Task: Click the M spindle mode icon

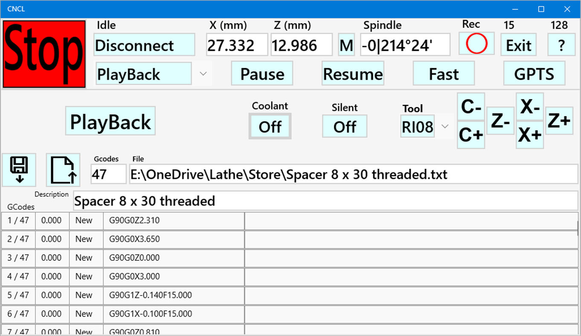Action: pos(346,44)
